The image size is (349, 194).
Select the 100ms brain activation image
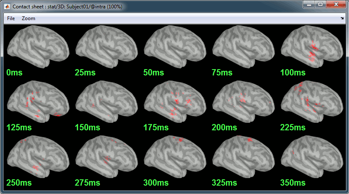click(x=312, y=47)
